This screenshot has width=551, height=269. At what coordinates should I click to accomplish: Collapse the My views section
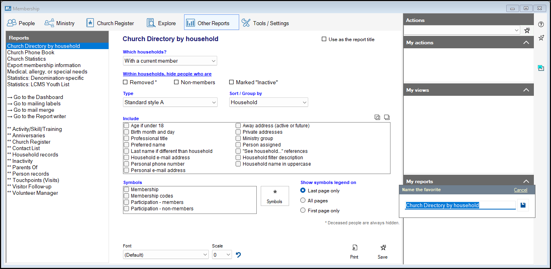pyautogui.click(x=526, y=90)
